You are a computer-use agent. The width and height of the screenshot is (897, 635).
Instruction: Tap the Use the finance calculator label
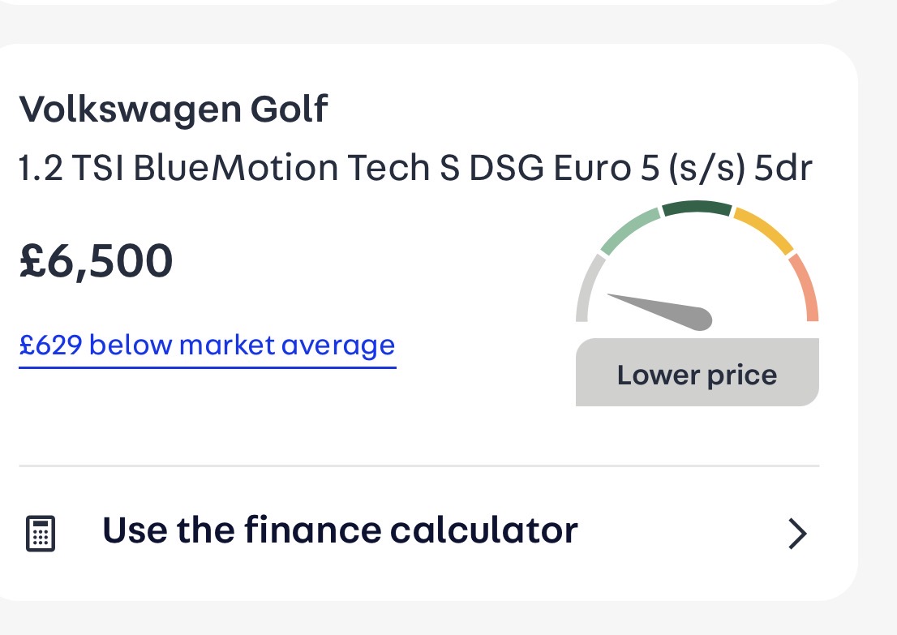coord(340,530)
